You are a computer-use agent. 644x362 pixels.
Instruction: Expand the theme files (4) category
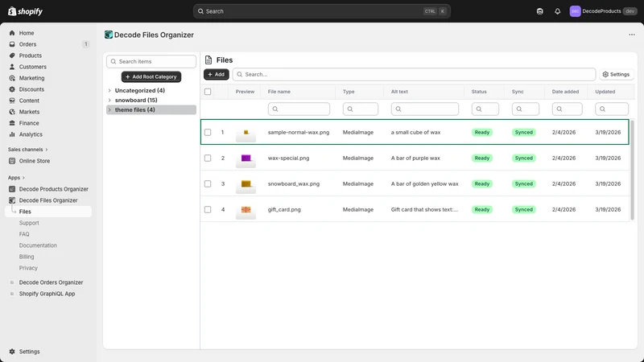109,109
